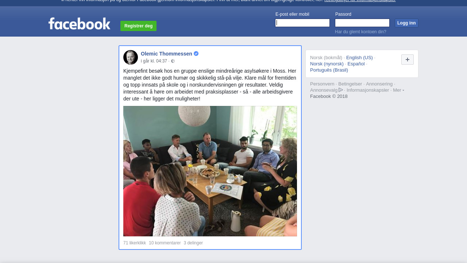This screenshot has height=263, width=467.
Task: Click the Logg inn button
Action: (406, 23)
